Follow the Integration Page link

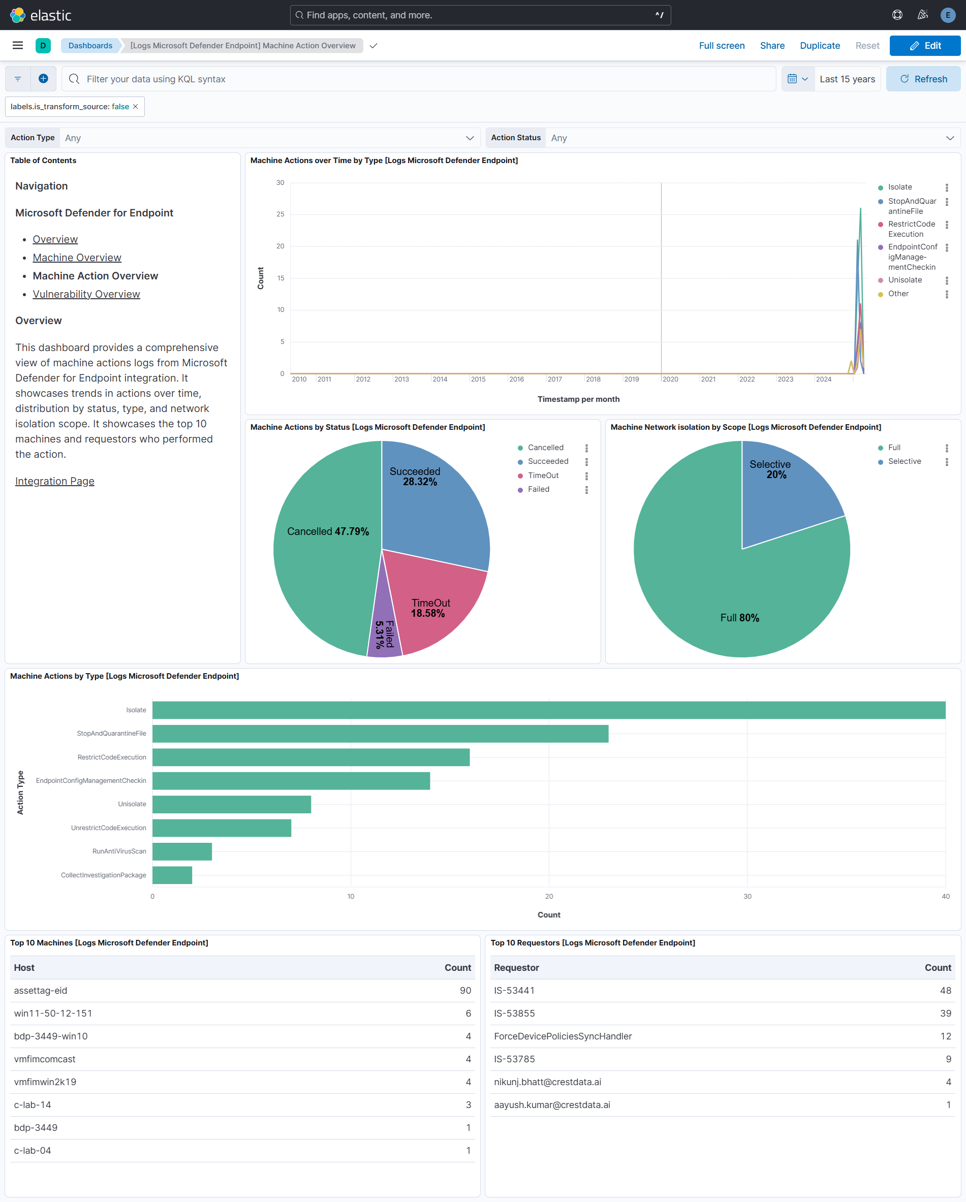click(x=54, y=481)
